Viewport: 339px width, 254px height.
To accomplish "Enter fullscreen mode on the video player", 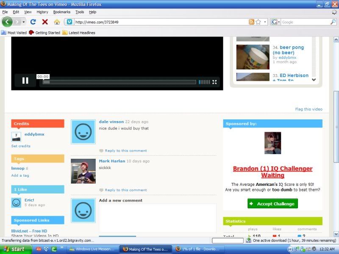I will coord(214,82).
